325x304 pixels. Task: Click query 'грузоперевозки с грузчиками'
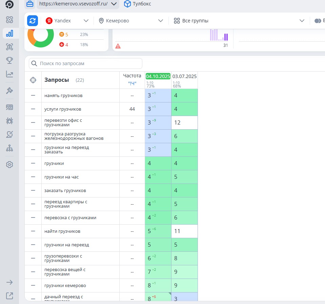pyautogui.click(x=63, y=258)
